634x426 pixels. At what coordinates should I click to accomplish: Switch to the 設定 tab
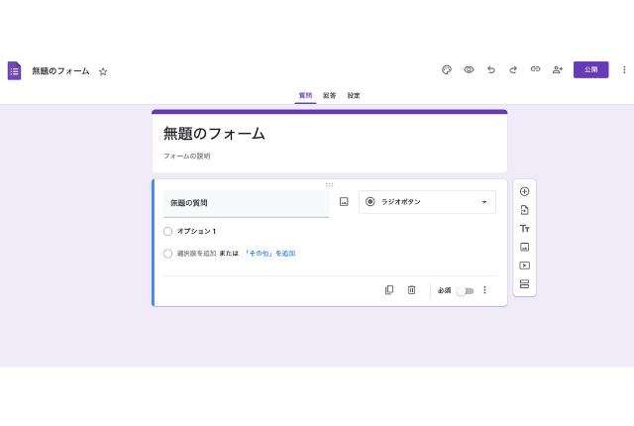pyautogui.click(x=354, y=95)
